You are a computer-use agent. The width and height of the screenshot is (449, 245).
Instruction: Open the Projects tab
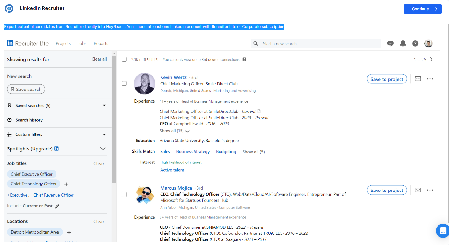click(x=63, y=43)
